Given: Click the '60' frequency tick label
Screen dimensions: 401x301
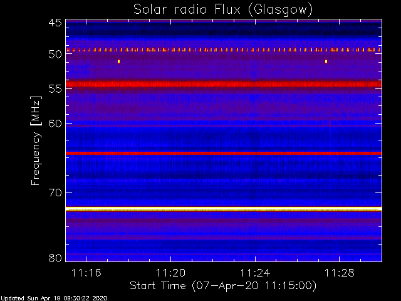Looking at the screenshot, I should [x=55, y=124].
